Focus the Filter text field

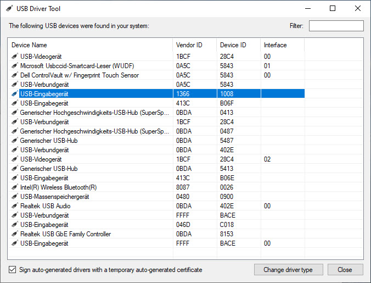coord(336,26)
